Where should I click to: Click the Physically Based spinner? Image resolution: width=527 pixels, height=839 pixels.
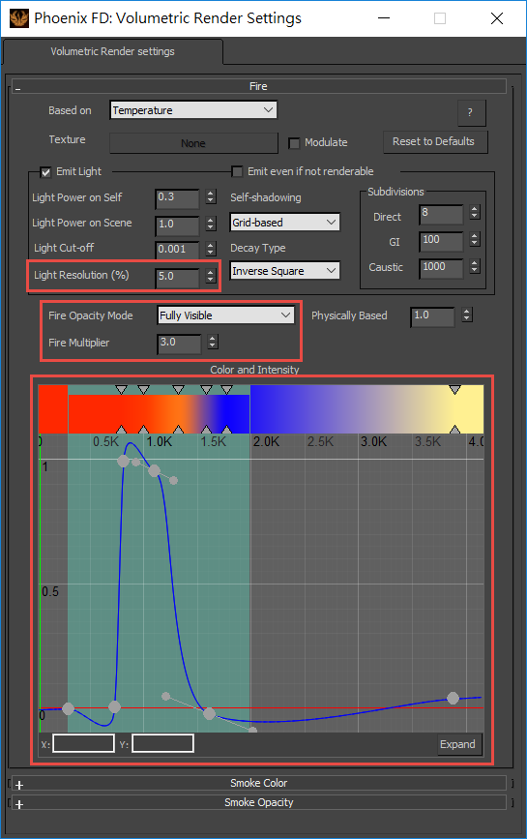click(467, 315)
